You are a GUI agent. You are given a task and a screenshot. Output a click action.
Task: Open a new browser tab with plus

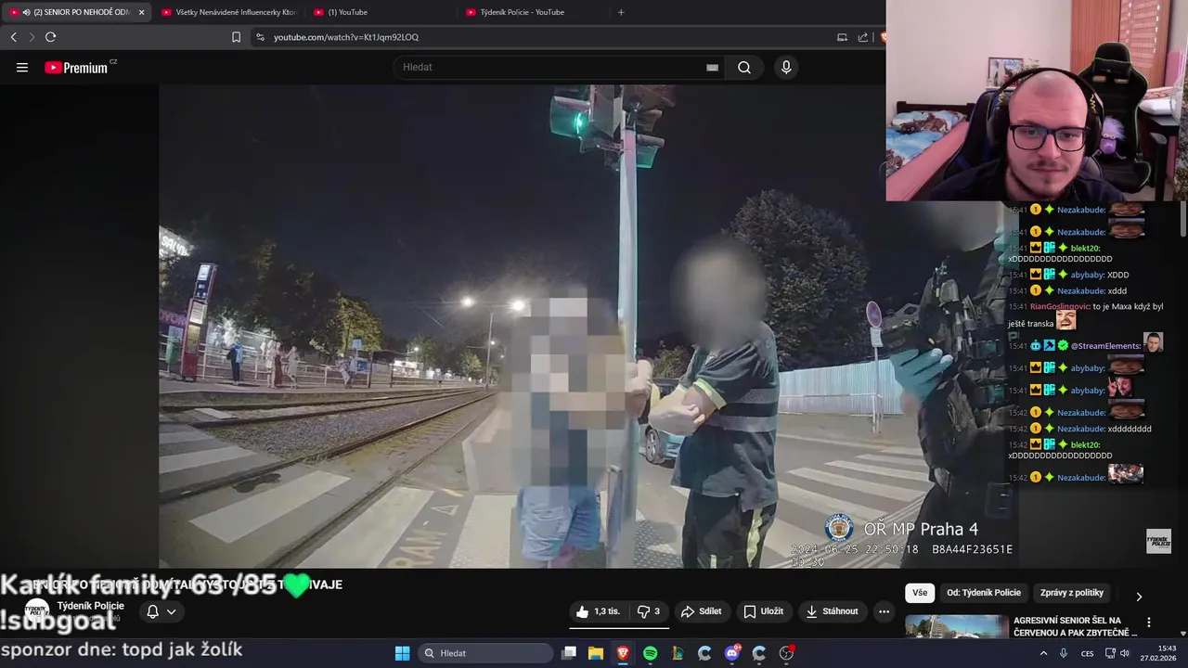pyautogui.click(x=621, y=12)
